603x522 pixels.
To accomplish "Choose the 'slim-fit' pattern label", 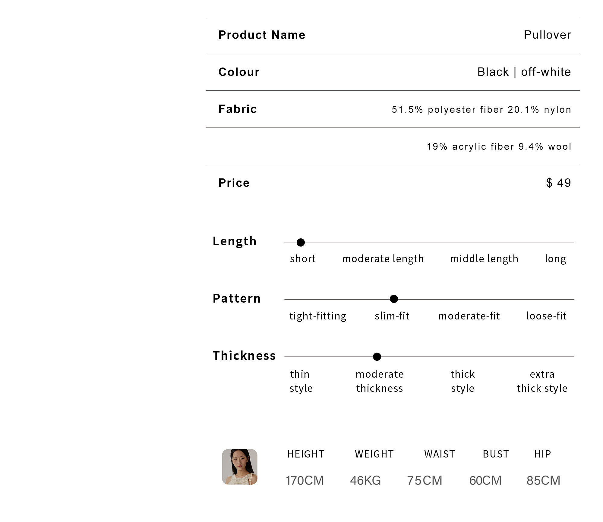I will tap(392, 316).
